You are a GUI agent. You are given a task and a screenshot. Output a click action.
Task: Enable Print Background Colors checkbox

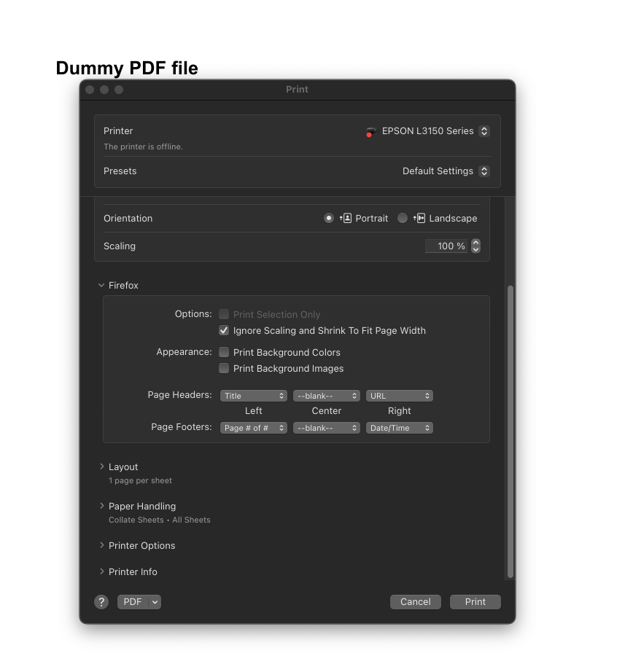pos(224,352)
